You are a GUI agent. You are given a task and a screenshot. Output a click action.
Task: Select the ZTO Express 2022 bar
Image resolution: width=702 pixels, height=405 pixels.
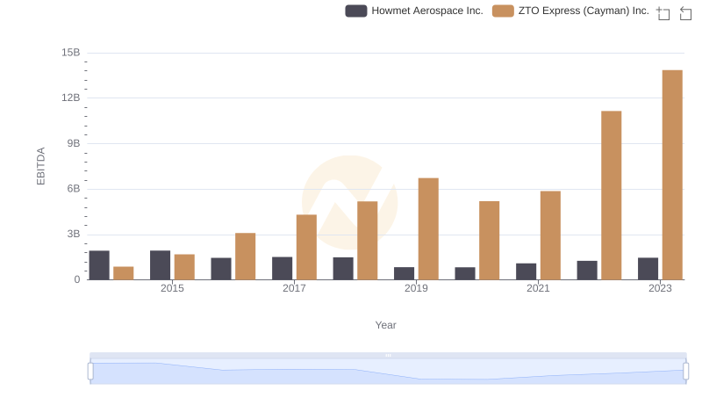pos(611,195)
